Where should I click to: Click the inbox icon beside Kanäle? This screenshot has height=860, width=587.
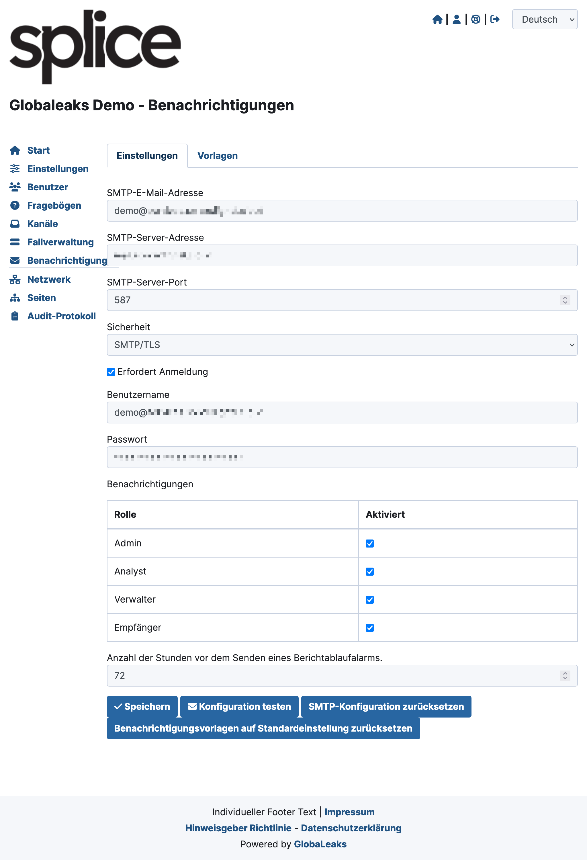coord(15,224)
